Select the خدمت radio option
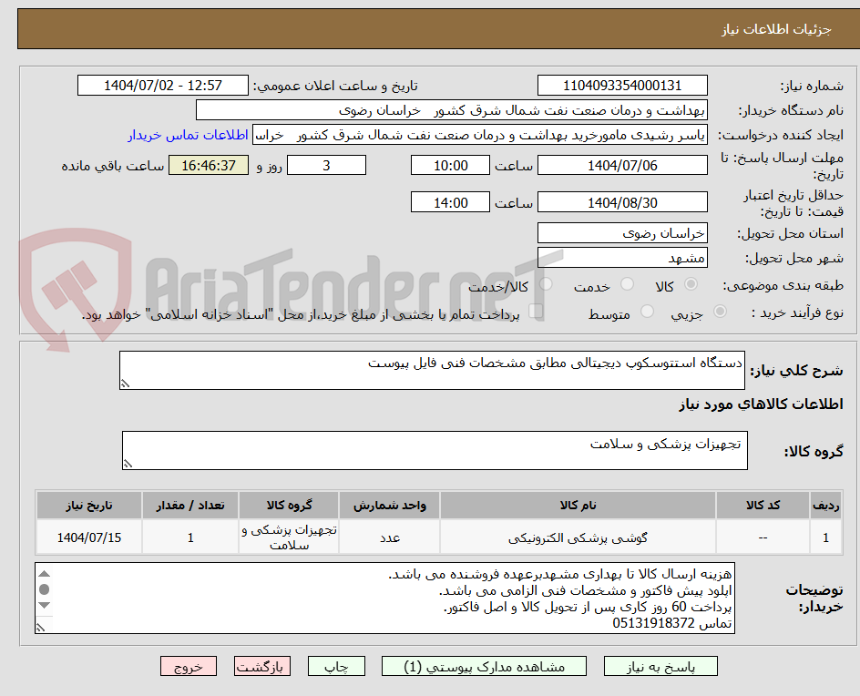The height and width of the screenshot is (696, 860). click(627, 283)
